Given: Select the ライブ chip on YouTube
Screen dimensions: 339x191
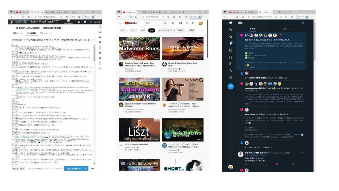Looking at the screenshot, I should [x=134, y=30].
